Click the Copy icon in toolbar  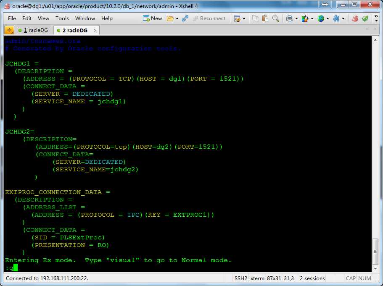[x=256, y=18]
